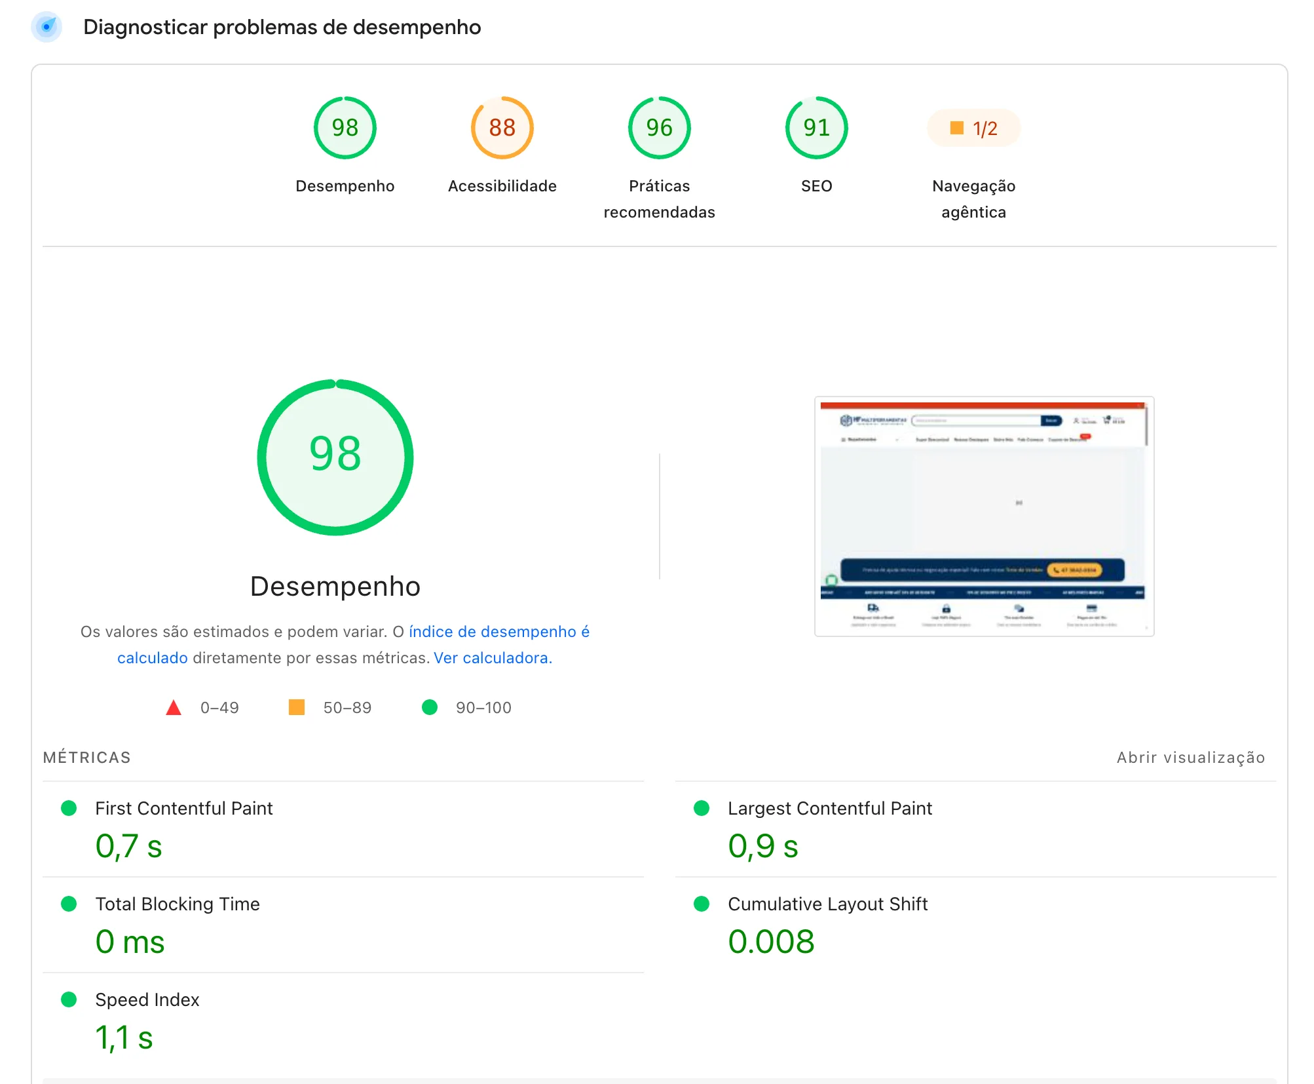Click the '0.008' metric value
This screenshot has width=1314, height=1084.
pyautogui.click(x=771, y=942)
